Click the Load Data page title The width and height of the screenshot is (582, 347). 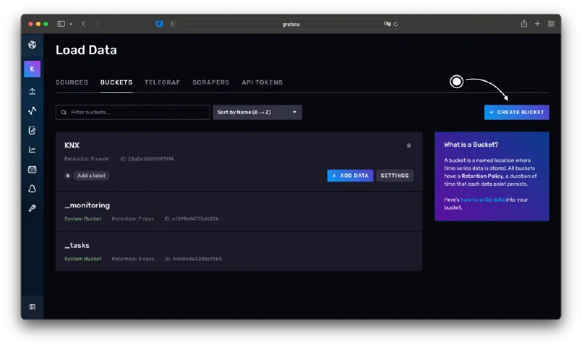(86, 50)
